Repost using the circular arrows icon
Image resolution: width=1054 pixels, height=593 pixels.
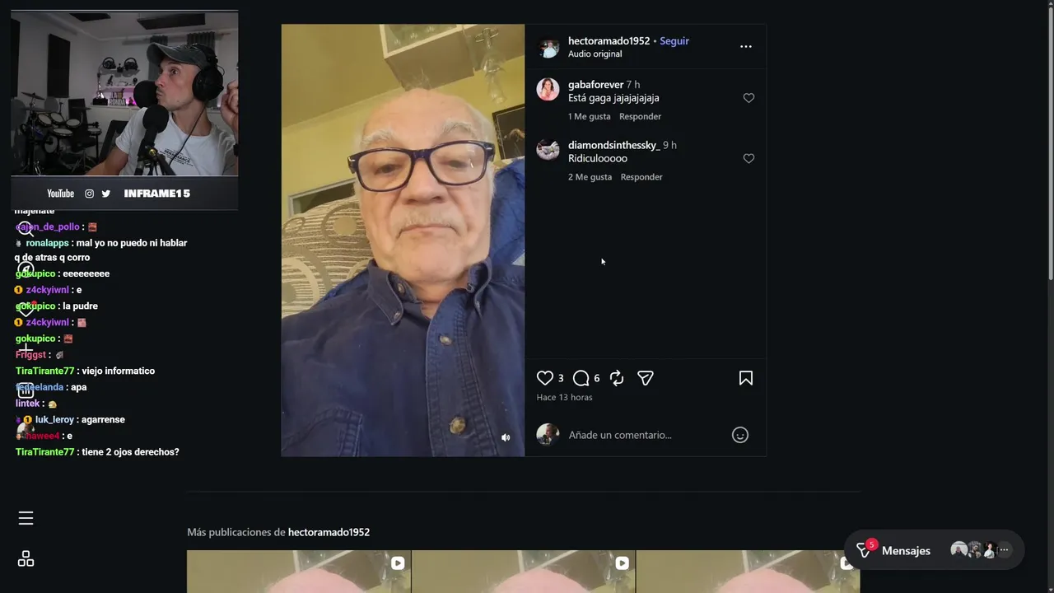(617, 378)
